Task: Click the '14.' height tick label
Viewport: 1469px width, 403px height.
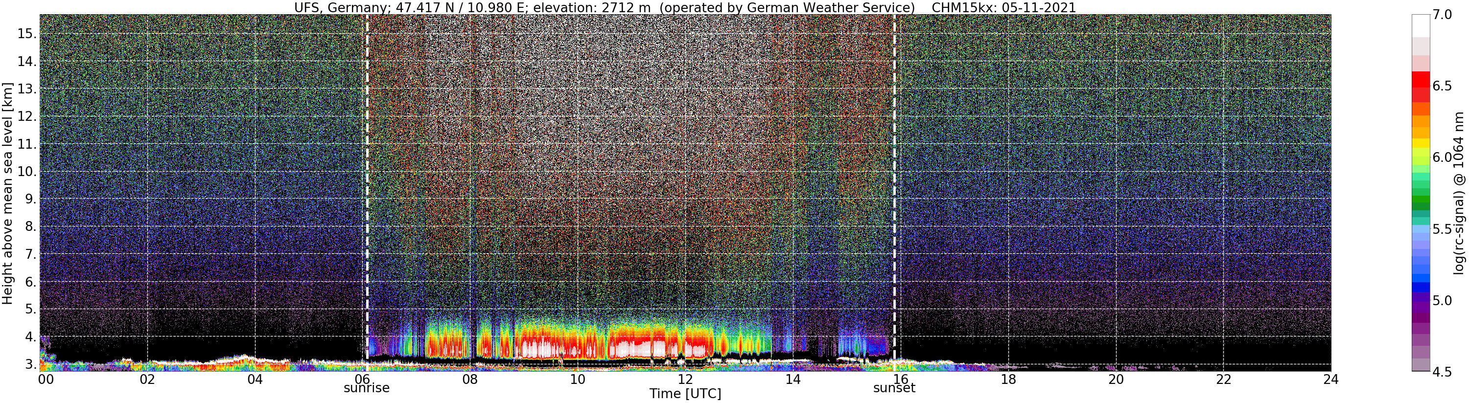Action: 27,62
